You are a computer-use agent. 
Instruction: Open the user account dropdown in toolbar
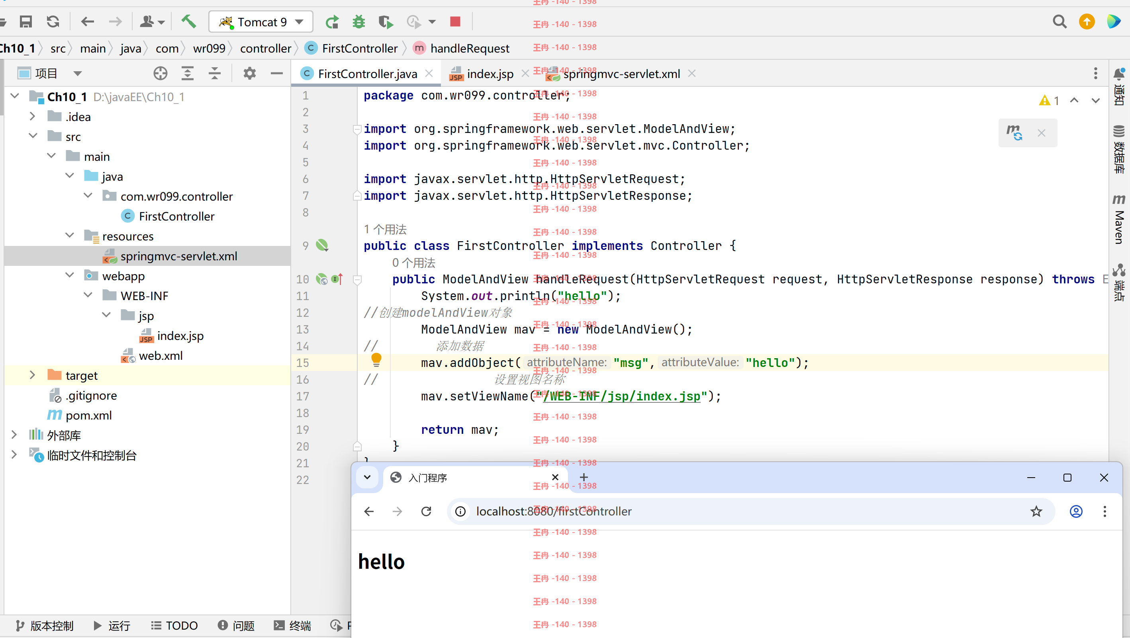pos(152,21)
